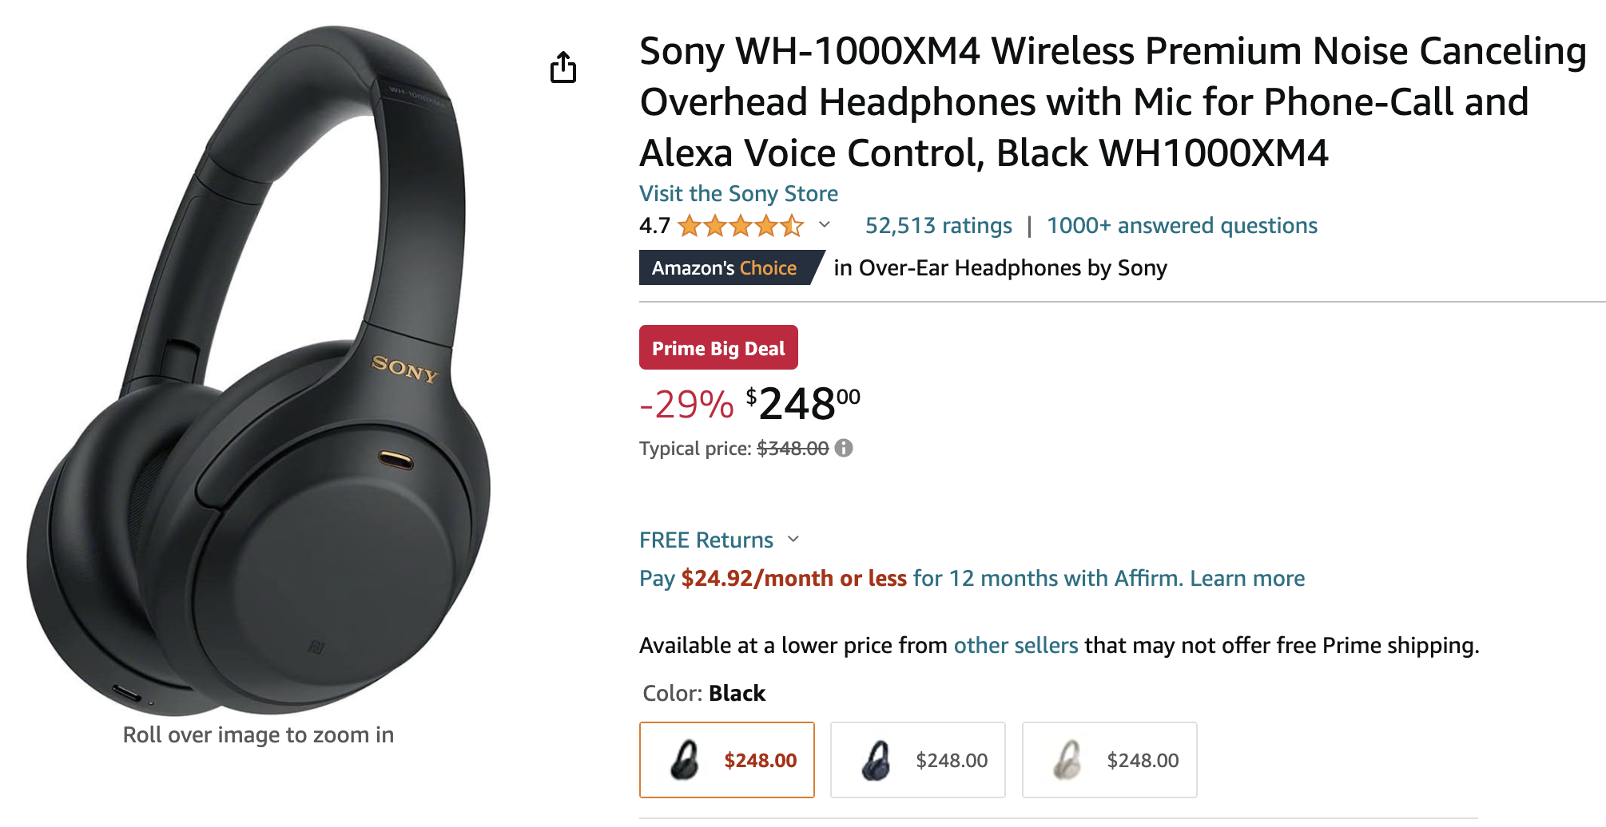Image resolution: width=1606 pixels, height=827 pixels.
Task: View the 1000+ answered questions
Action: click(x=1182, y=226)
